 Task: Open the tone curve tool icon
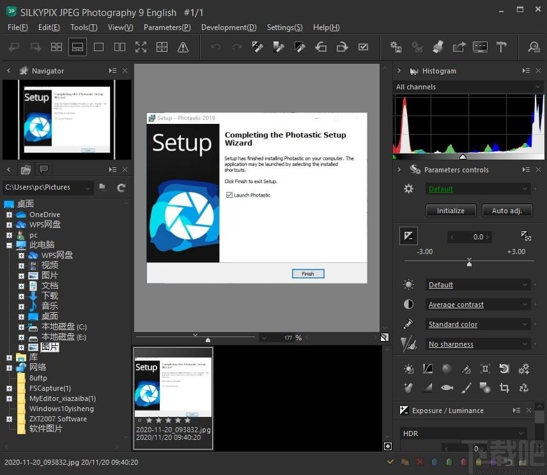pyautogui.click(x=428, y=369)
